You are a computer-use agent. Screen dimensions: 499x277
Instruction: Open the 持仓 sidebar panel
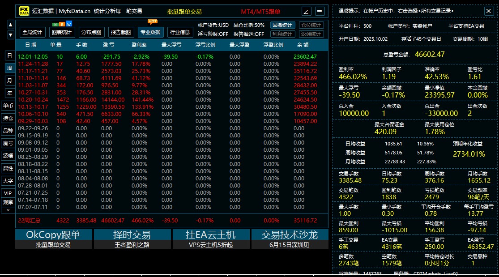tap(8, 118)
